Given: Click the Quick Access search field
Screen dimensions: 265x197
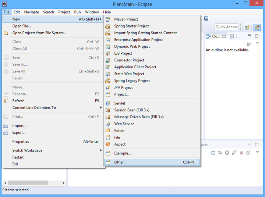Looking at the screenshot, I should (x=226, y=27).
